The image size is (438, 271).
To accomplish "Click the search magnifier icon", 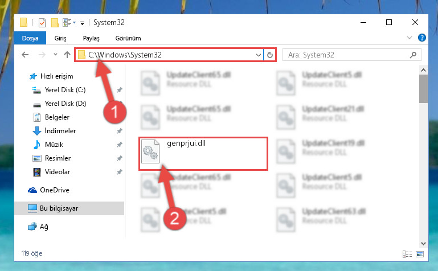I will (413, 55).
